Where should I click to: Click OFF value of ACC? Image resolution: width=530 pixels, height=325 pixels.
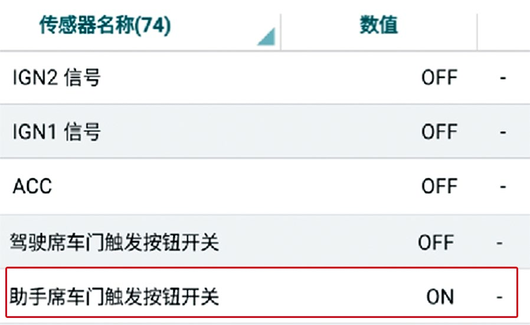[x=440, y=186]
